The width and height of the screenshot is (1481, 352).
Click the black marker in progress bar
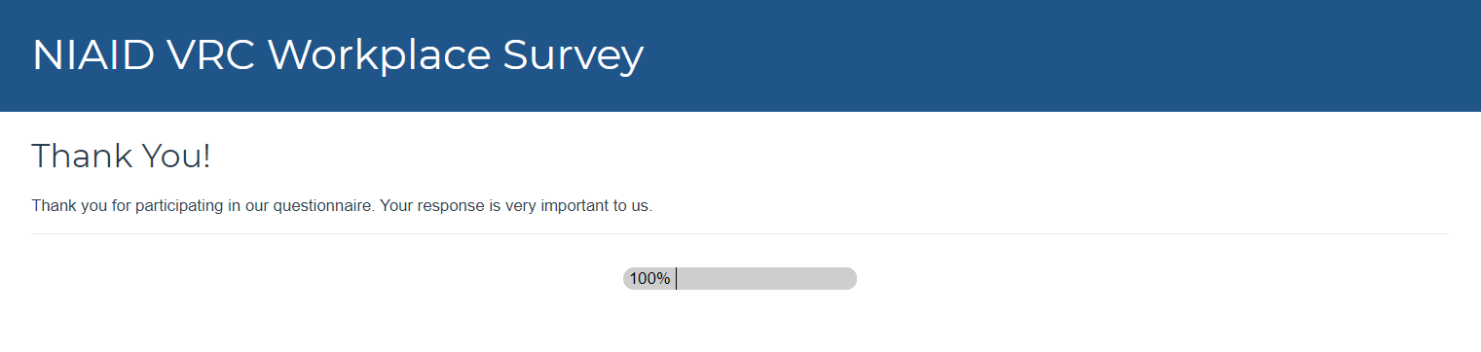click(676, 279)
